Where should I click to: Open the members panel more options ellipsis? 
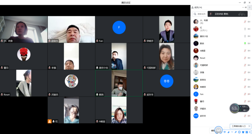243,7
